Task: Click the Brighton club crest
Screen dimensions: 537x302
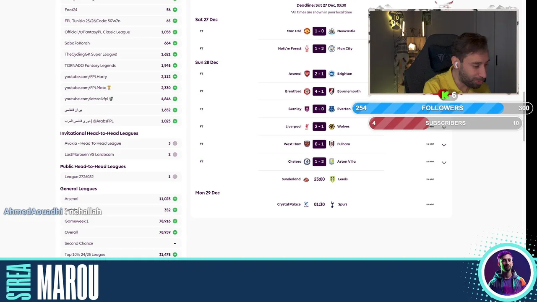Action: pos(331,74)
